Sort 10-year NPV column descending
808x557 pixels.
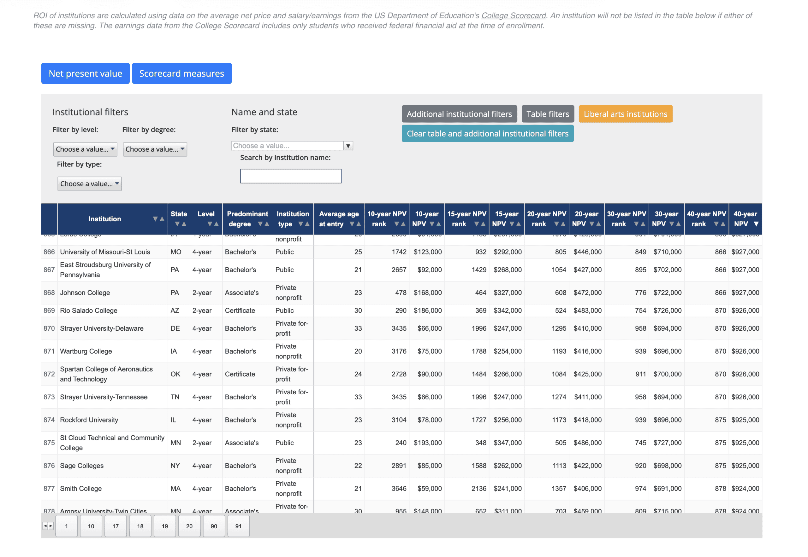pyautogui.click(x=432, y=224)
